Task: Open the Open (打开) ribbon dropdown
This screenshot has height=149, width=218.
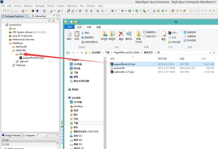Action: tap(177, 33)
